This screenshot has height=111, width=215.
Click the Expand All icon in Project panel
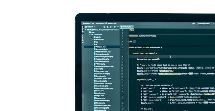108,27
